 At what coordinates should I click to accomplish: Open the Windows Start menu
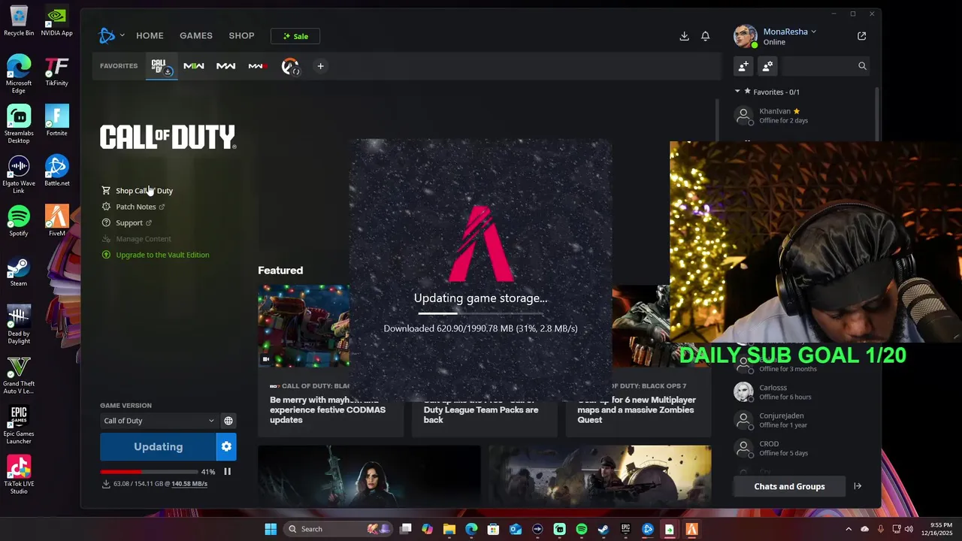(x=271, y=529)
